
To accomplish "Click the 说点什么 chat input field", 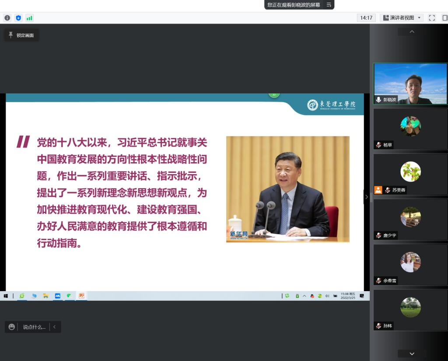I will pyautogui.click(x=34, y=327).
